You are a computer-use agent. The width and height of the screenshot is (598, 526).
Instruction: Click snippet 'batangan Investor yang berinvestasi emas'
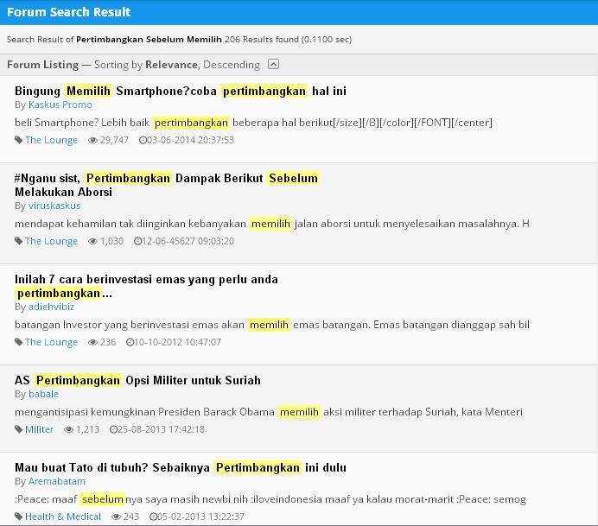point(272,325)
